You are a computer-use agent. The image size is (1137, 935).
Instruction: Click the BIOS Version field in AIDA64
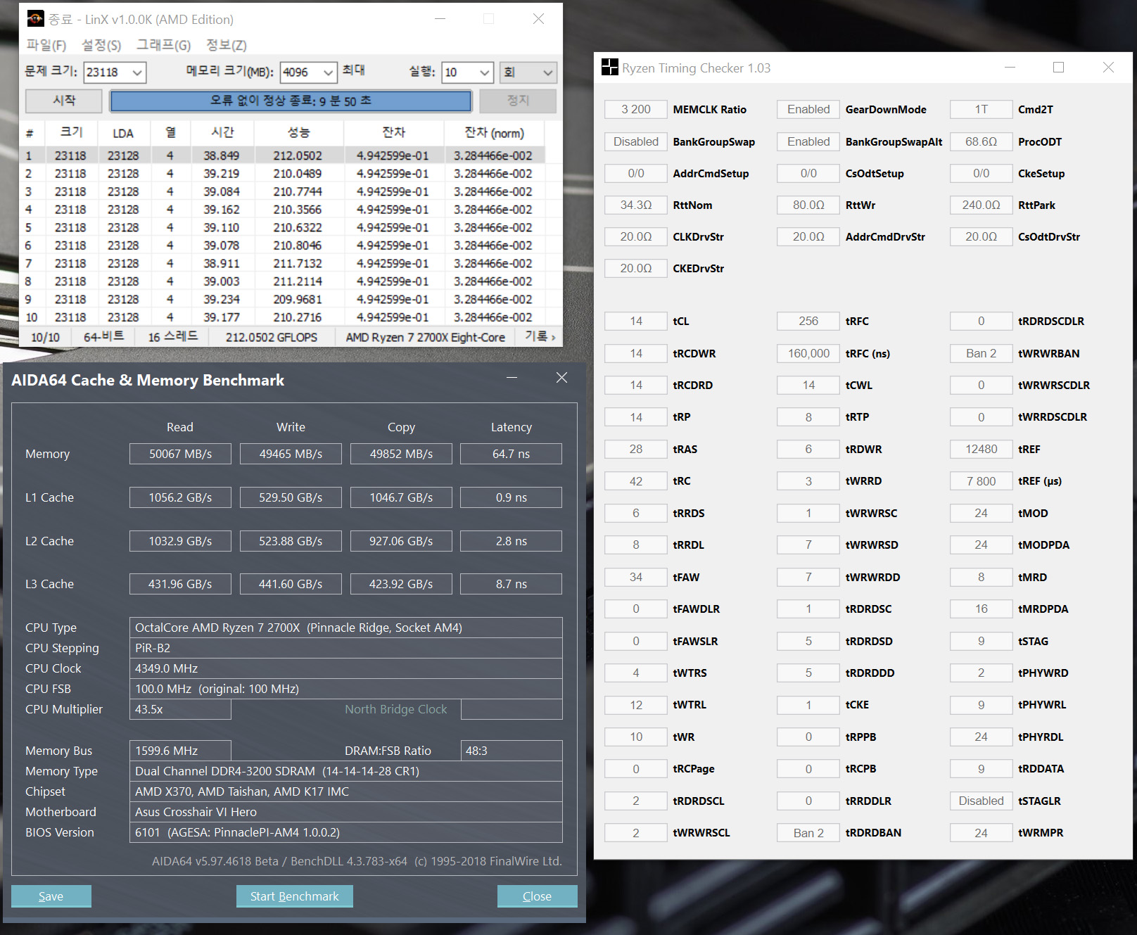point(346,832)
